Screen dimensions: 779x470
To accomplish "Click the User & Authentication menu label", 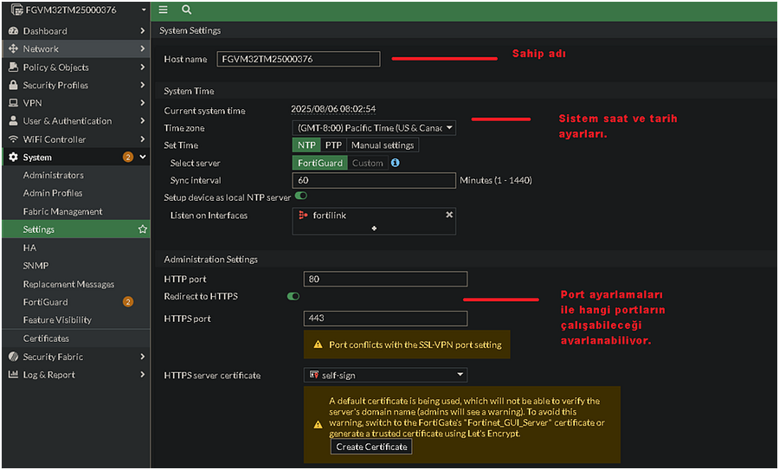I will tap(68, 120).
